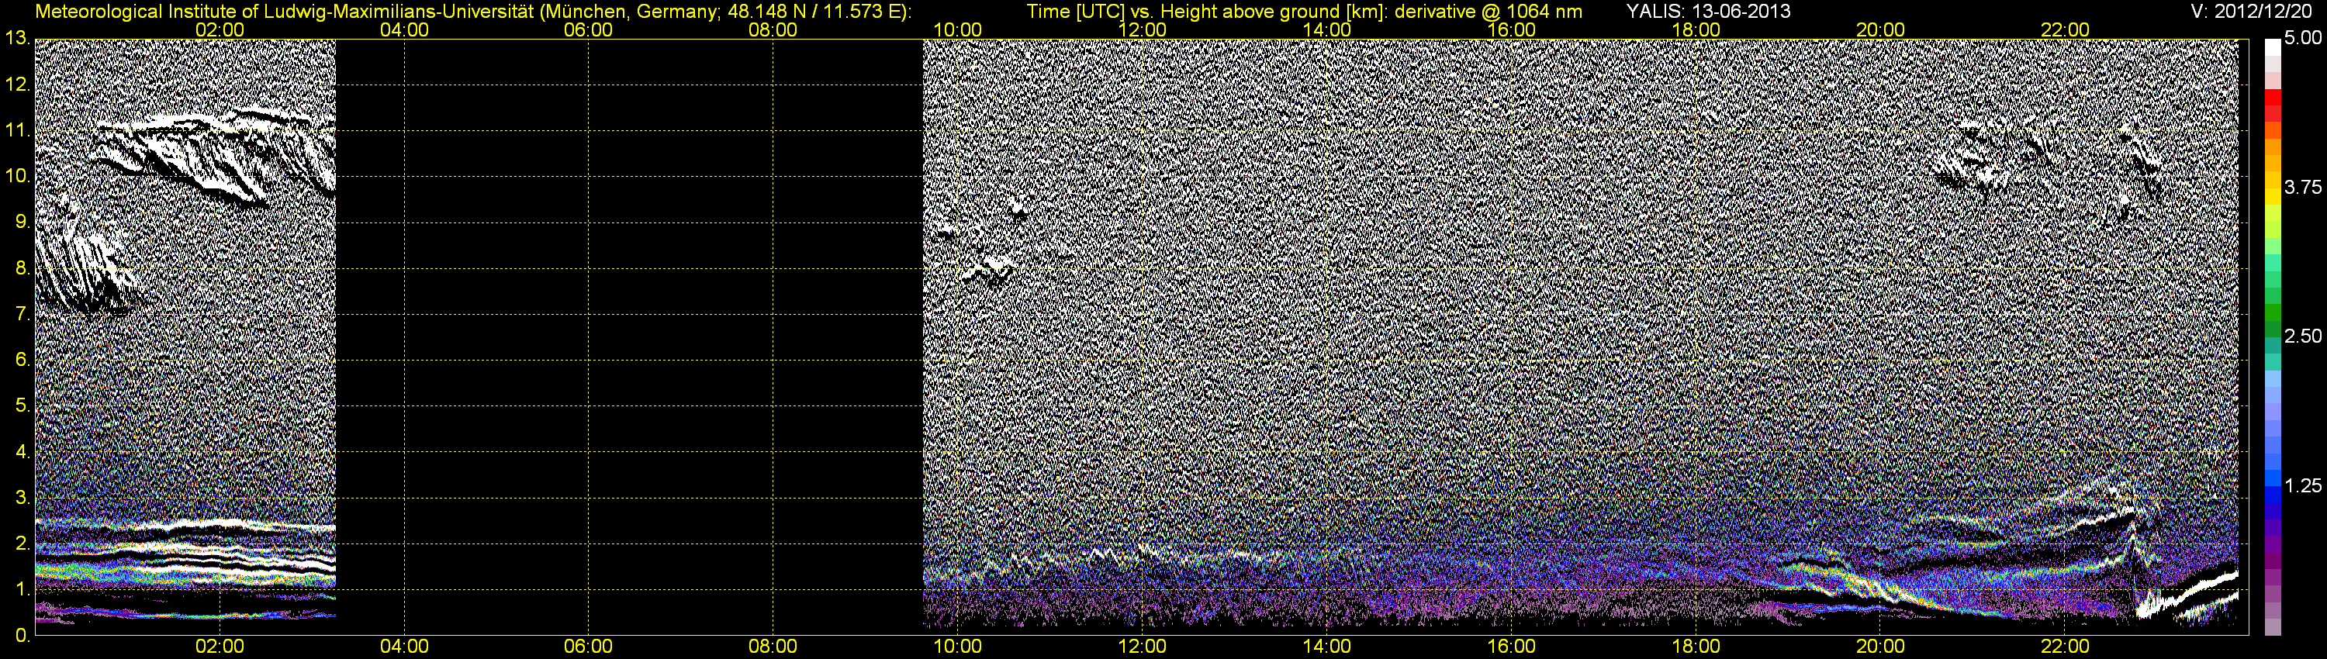Pick the 8 km height axis label
Screen dimensions: 2327x659
22,267
